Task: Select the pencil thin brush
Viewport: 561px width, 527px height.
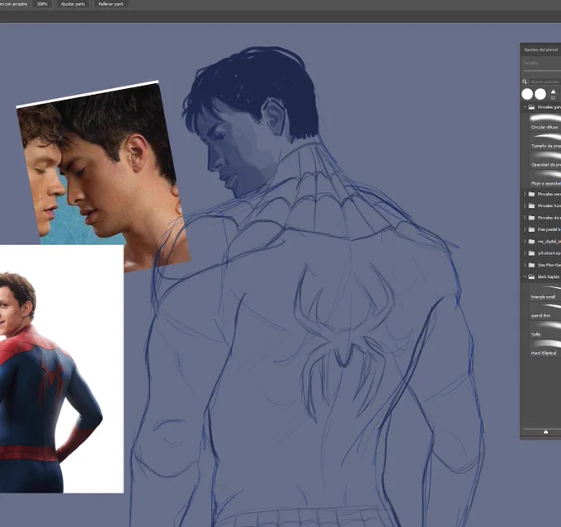Action: coord(544,310)
